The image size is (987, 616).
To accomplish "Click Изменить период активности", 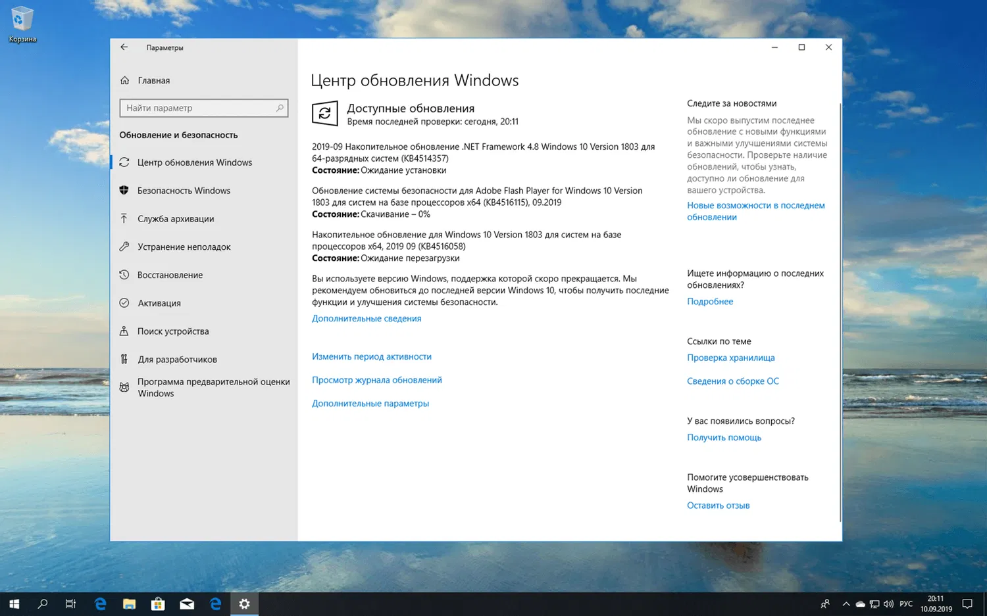I will (372, 356).
